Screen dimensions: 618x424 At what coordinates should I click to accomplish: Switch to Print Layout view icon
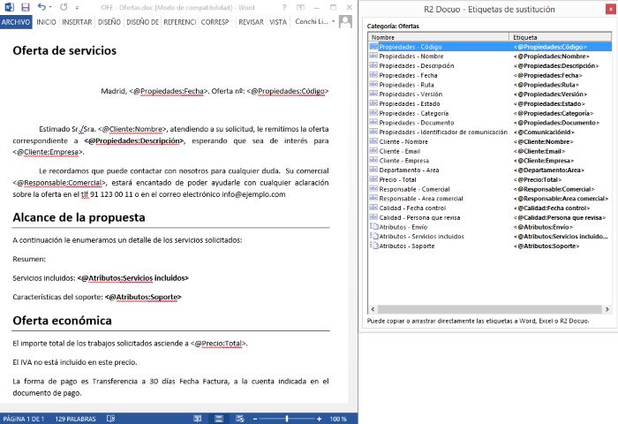click(219, 419)
